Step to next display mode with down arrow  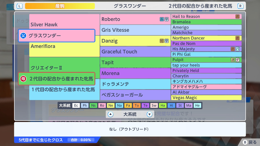click(x=149, y=114)
